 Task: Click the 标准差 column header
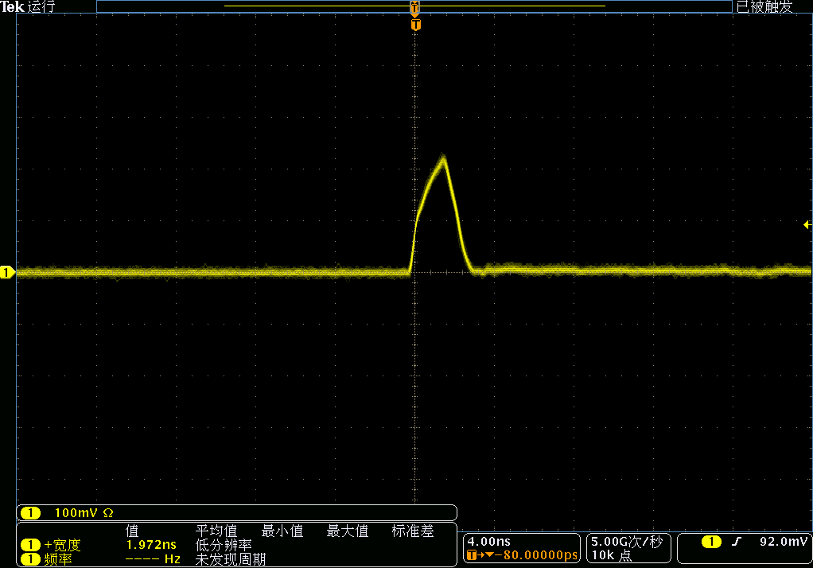(413, 531)
